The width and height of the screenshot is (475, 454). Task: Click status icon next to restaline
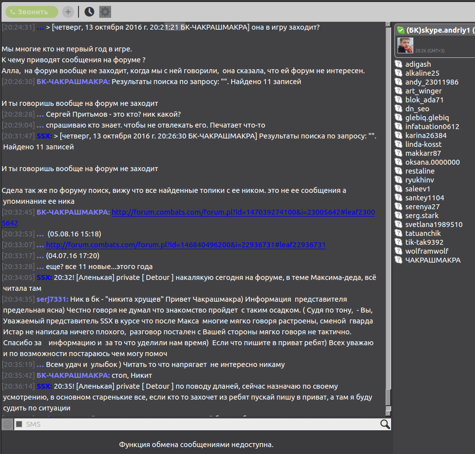pyautogui.click(x=398, y=171)
